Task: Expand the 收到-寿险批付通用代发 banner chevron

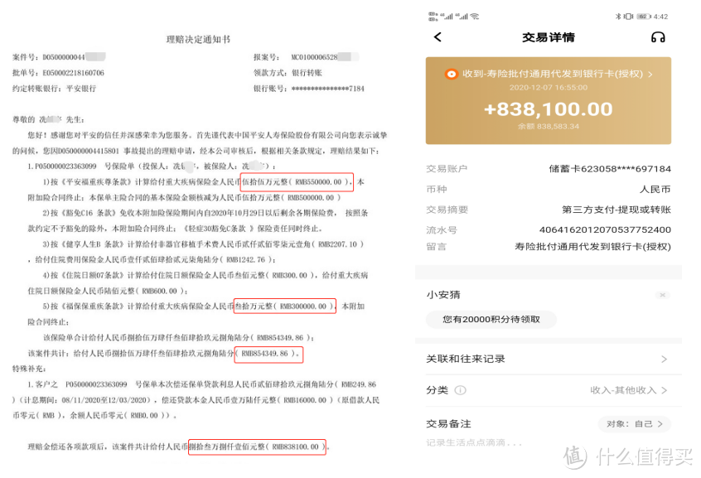Action: click(650, 75)
